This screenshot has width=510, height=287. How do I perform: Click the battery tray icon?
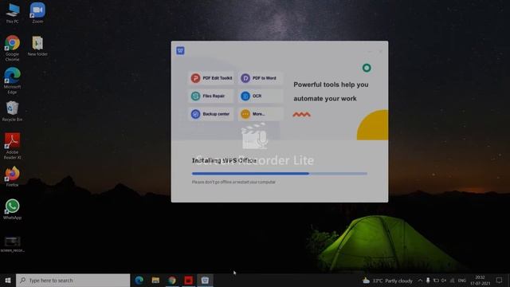point(436,281)
